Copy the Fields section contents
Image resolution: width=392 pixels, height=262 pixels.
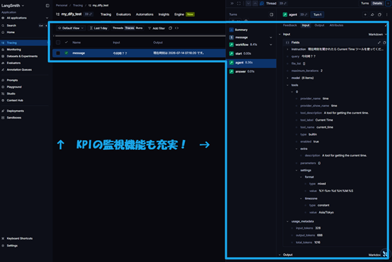click(384, 43)
